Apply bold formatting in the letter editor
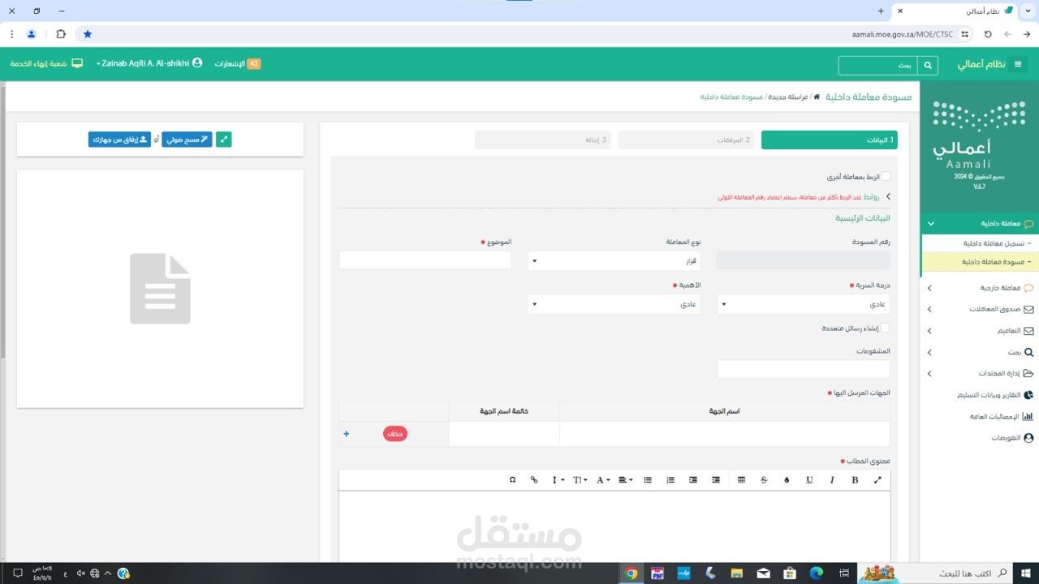 point(855,480)
